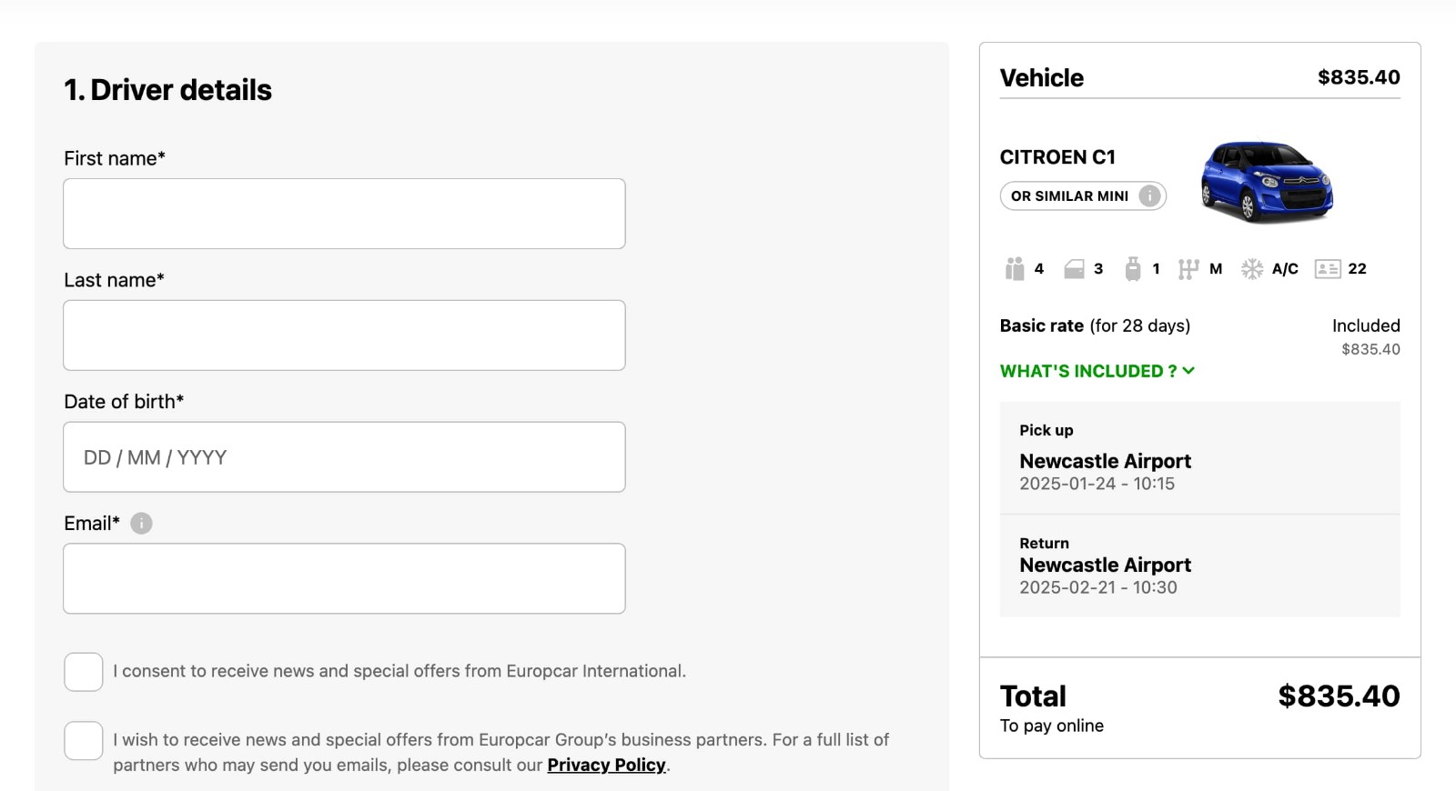Click the OR SIMILAR MINI badge
This screenshot has height=791, width=1456.
(1083, 195)
